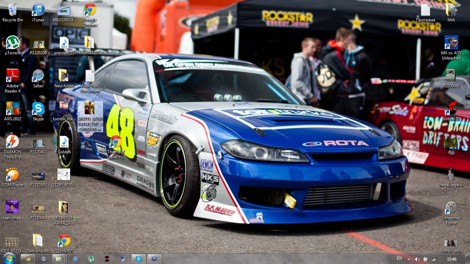The width and height of the screenshot is (470, 264).
Task: Switch to the Skype taskbar button
Action: pos(138,259)
